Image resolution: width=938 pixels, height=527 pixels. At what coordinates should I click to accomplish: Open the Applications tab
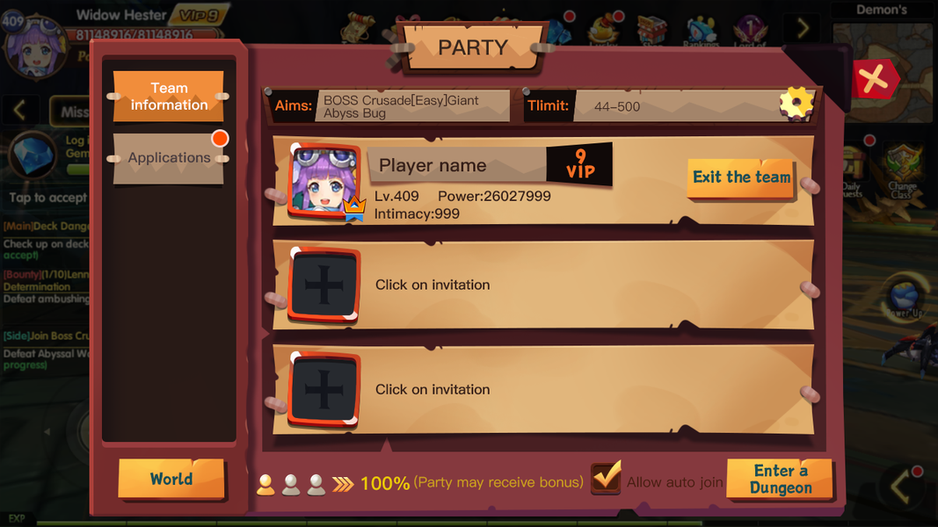[x=169, y=158]
